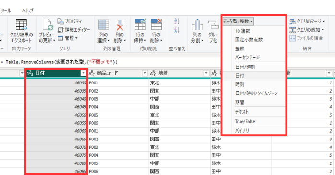Select cell 46080 in 日付 column
The width and height of the screenshot is (335, 175).
pyautogui.click(x=56, y=163)
